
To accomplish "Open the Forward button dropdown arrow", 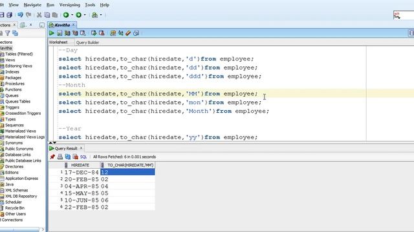I will coord(85,15).
